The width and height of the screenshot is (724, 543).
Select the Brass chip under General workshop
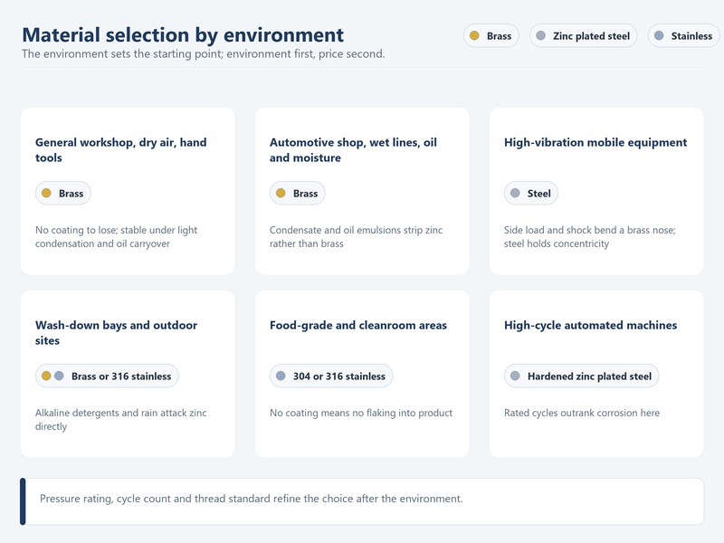point(62,193)
